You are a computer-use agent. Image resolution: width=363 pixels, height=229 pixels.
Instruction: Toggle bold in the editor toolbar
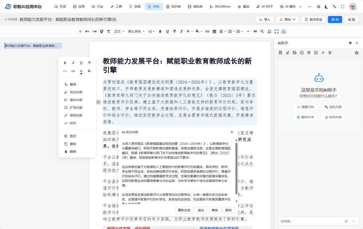(x=160, y=31)
